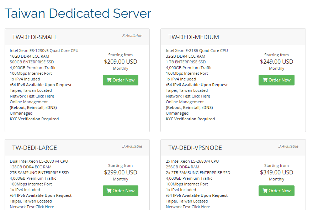Click 500GB ENTERPRISE SSD line
Image resolution: width=313 pixels, height=210 pixels.
32,62
